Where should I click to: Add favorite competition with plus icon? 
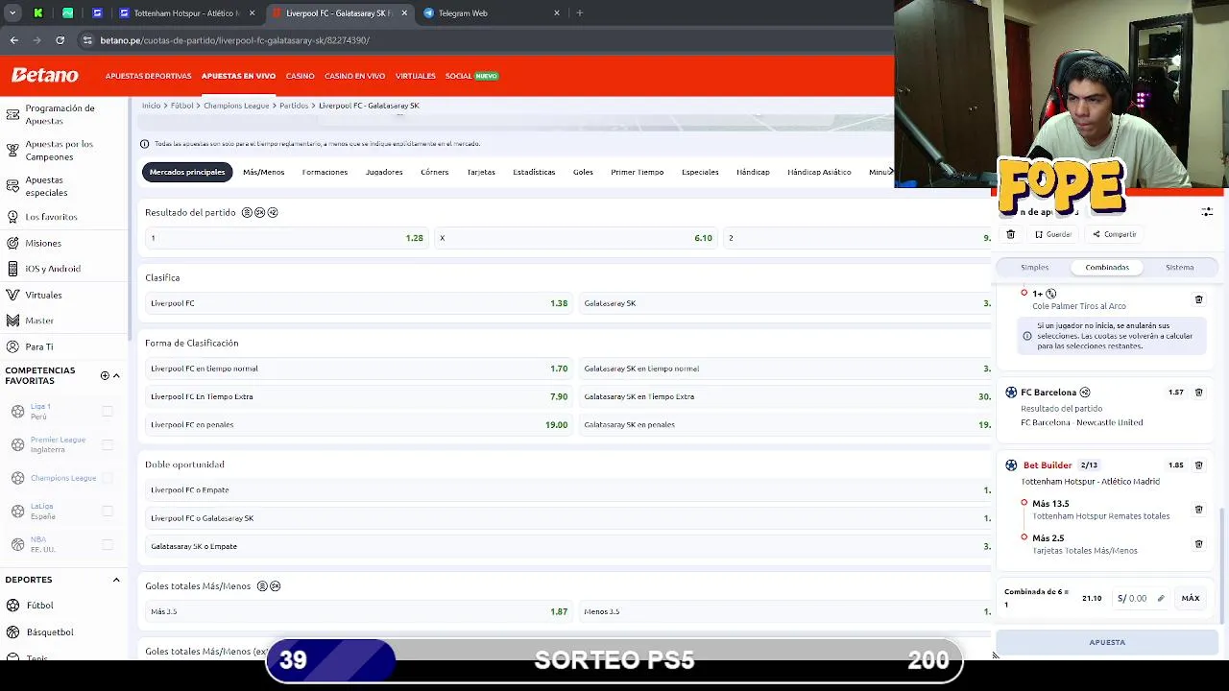[x=105, y=375]
